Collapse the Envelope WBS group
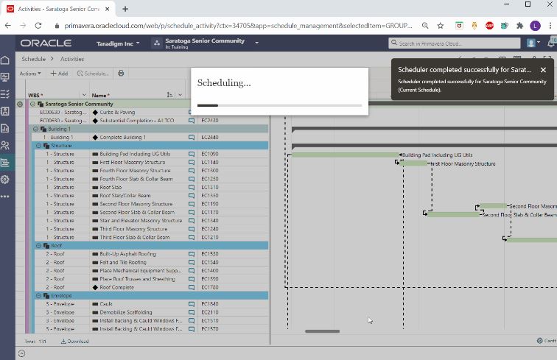 (39, 296)
